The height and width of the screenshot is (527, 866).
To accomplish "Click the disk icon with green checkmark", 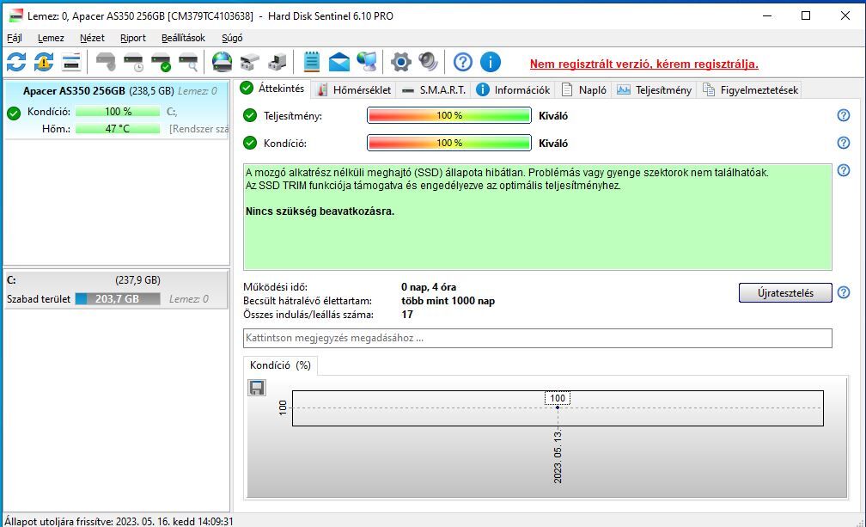I will 162,62.
